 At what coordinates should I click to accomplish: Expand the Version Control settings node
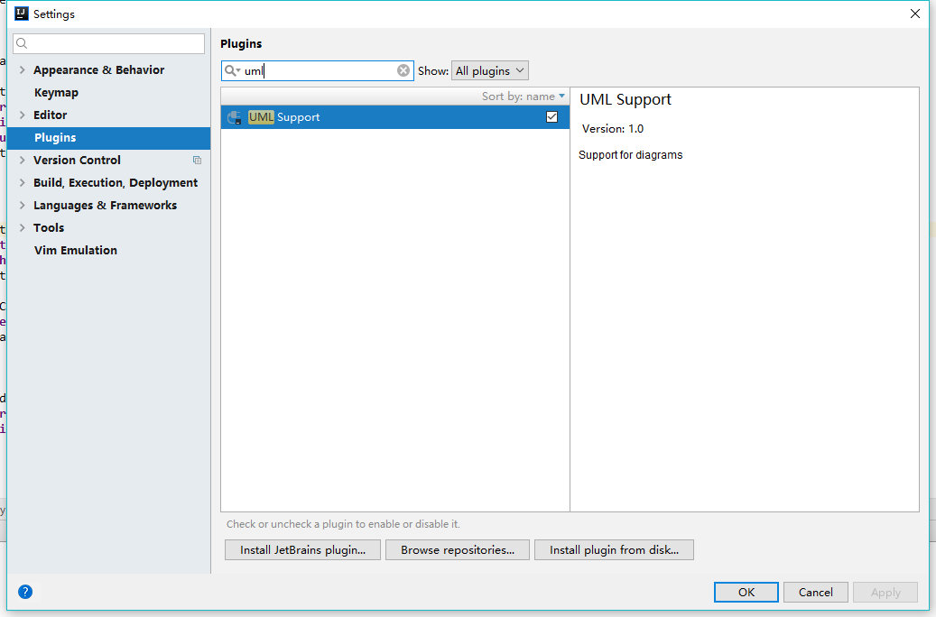pyautogui.click(x=22, y=160)
